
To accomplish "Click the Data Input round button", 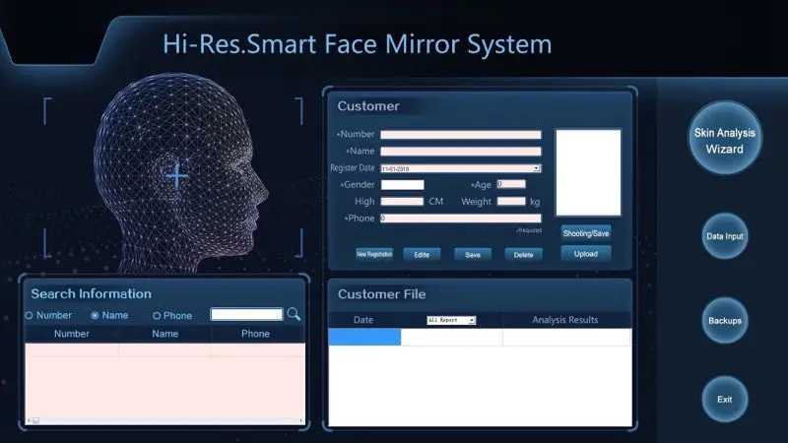I will pos(724,236).
